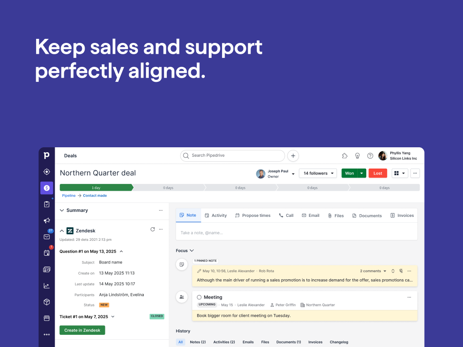463x347 pixels.
Task: Select the All history filter
Action: tap(180, 342)
